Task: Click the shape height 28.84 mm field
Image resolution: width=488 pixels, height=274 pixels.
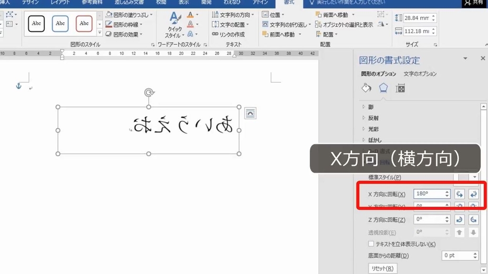Action: 416,18
